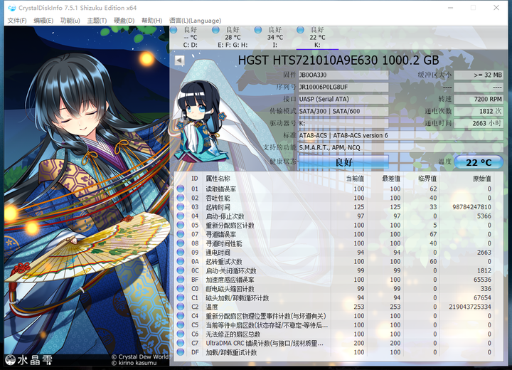
Task: Click the previous disk arrow button
Action: (x=179, y=60)
